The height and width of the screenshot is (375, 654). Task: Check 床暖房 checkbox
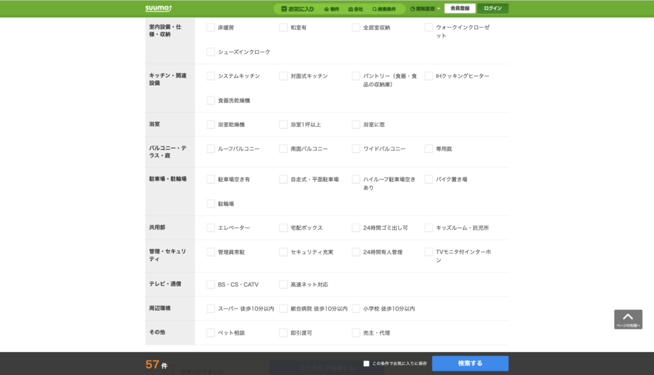(x=211, y=27)
